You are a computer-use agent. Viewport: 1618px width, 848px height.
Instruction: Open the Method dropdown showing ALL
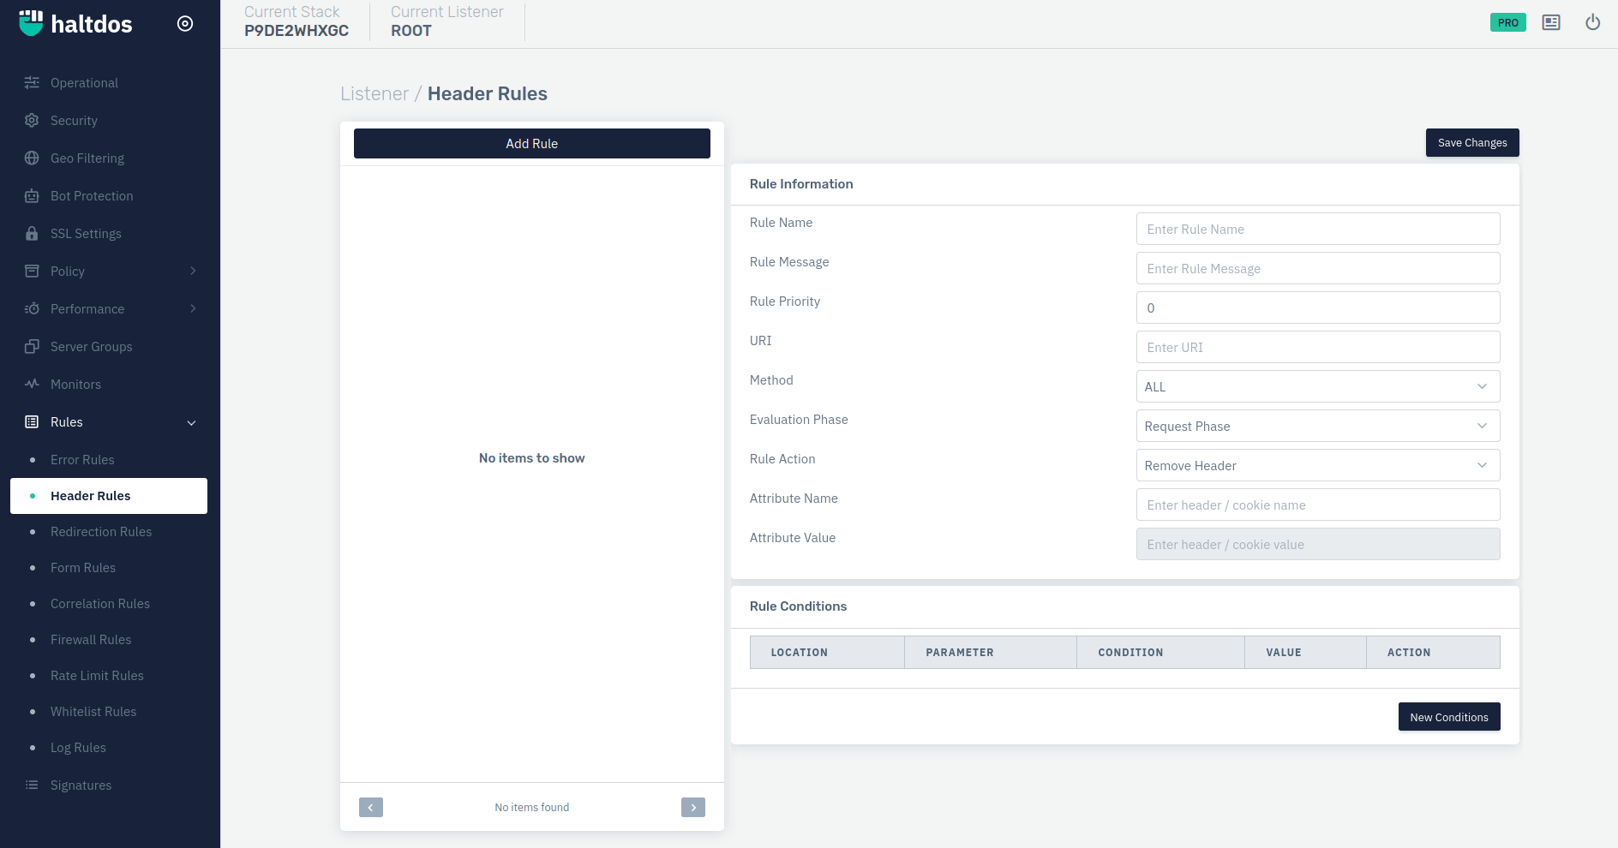click(1318, 387)
